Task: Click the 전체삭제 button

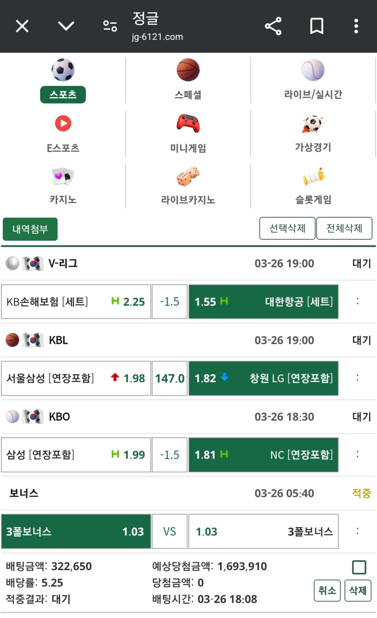Action: tap(344, 228)
